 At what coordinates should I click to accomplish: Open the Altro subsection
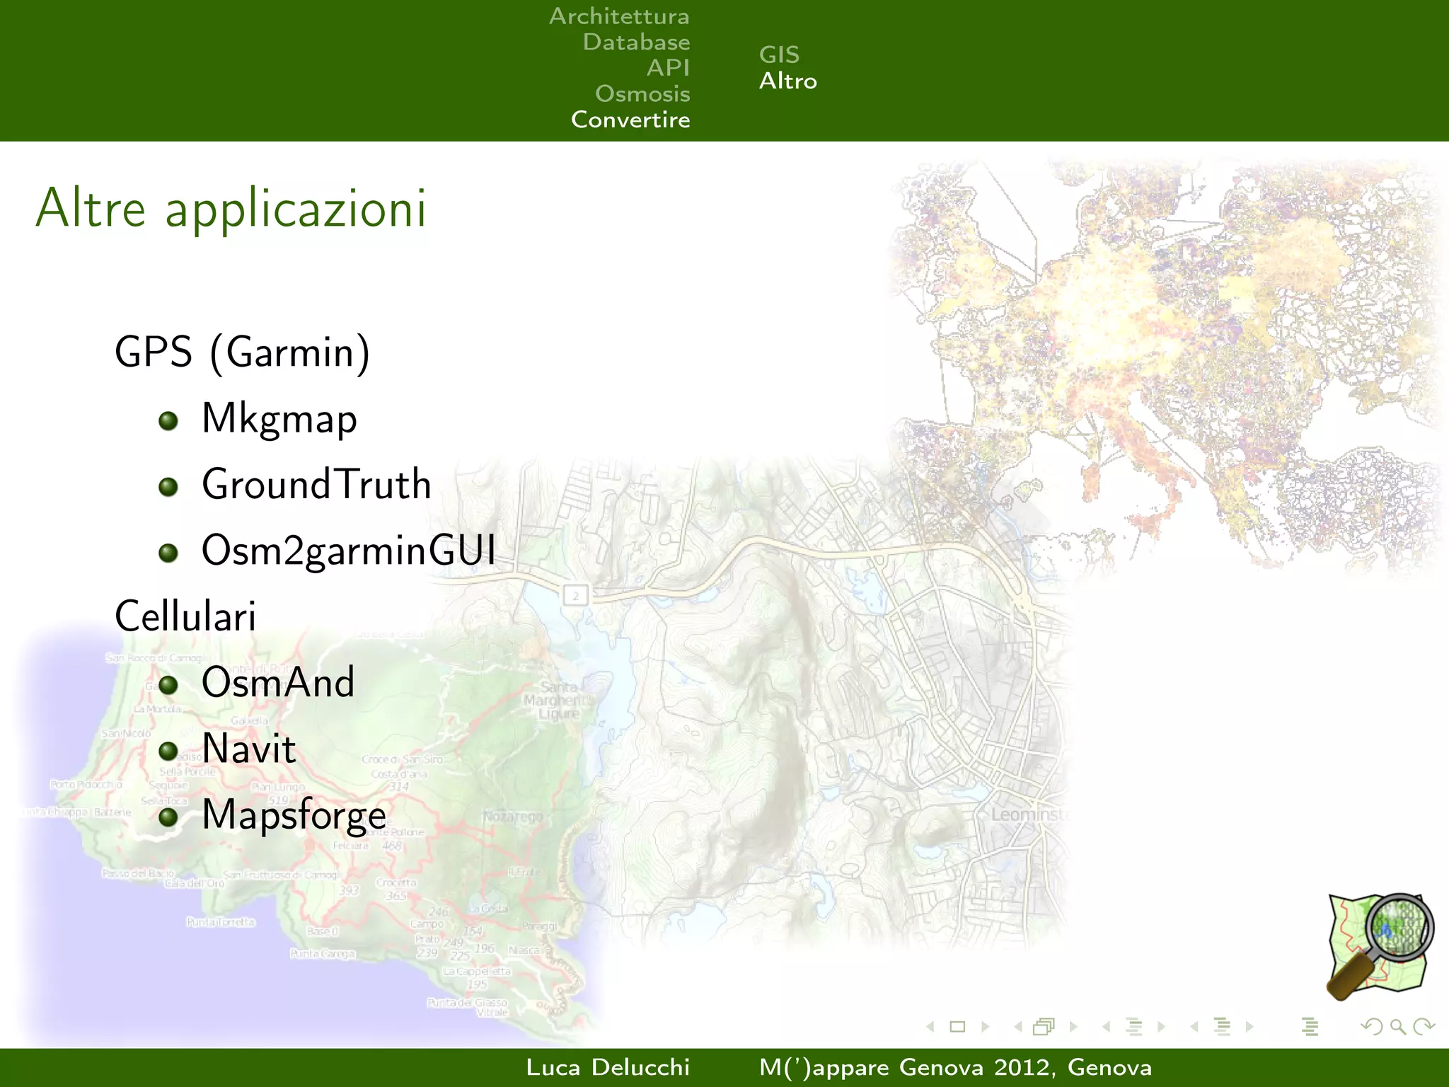[788, 81]
